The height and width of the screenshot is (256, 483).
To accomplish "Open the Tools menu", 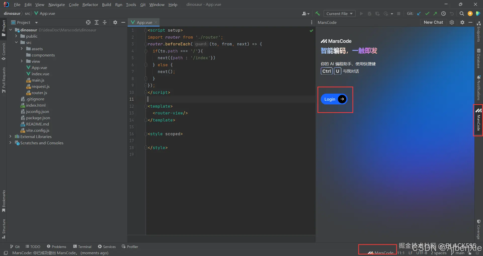I will click(x=131, y=5).
